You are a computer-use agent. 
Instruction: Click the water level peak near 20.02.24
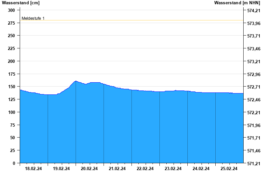pos(76,81)
